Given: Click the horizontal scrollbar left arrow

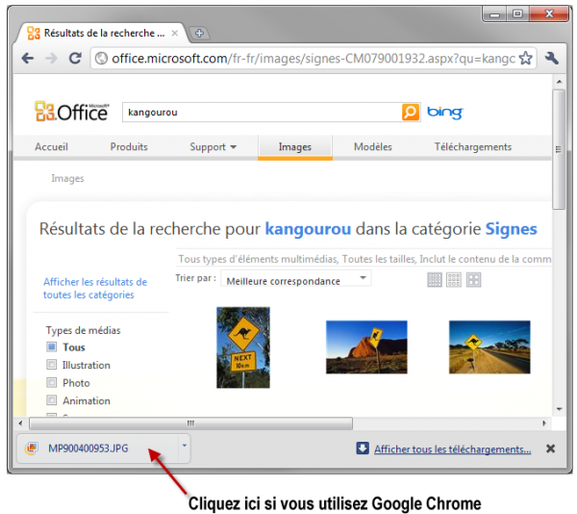Looking at the screenshot, I should coord(20,424).
